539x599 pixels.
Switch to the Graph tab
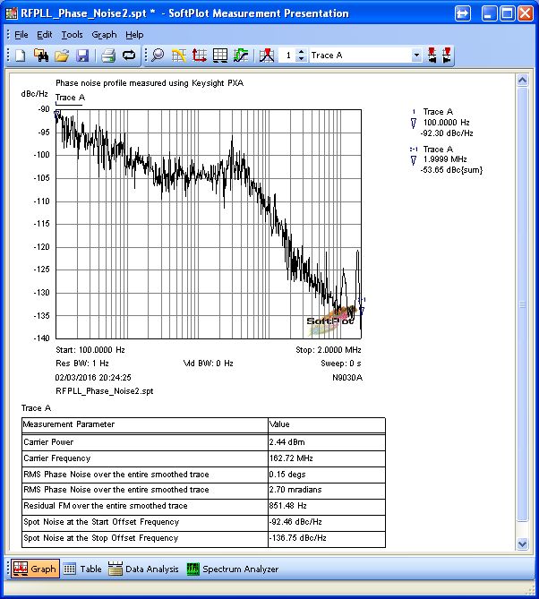click(35, 569)
